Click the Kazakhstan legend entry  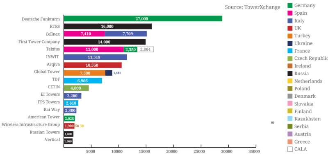pyautogui.click(x=304, y=119)
